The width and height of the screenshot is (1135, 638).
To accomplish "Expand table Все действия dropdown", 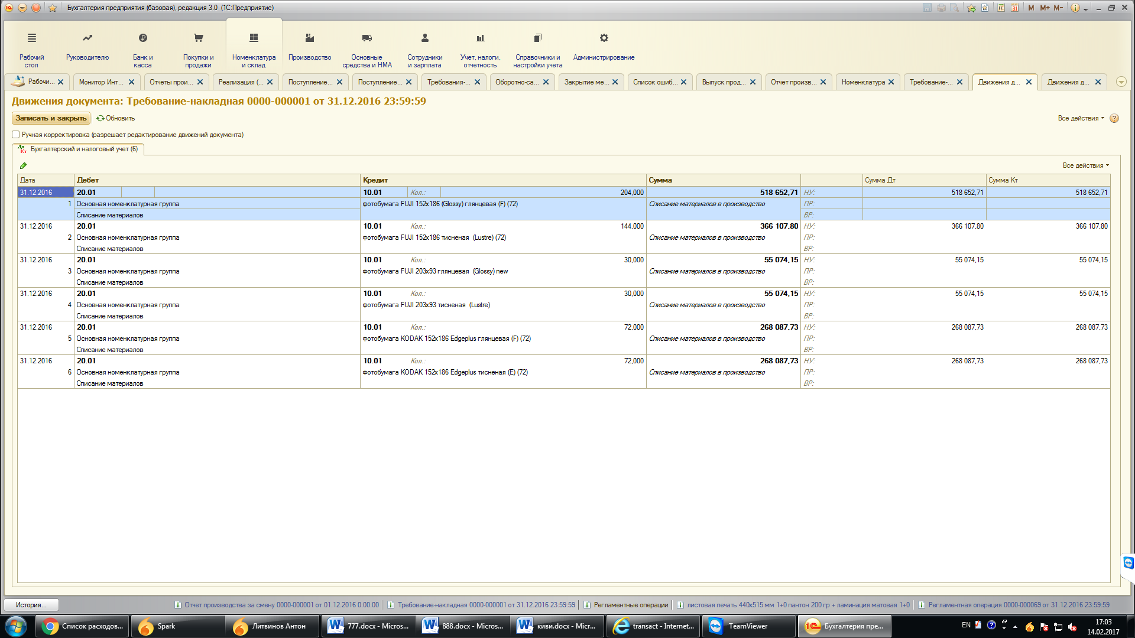I will tap(1085, 165).
